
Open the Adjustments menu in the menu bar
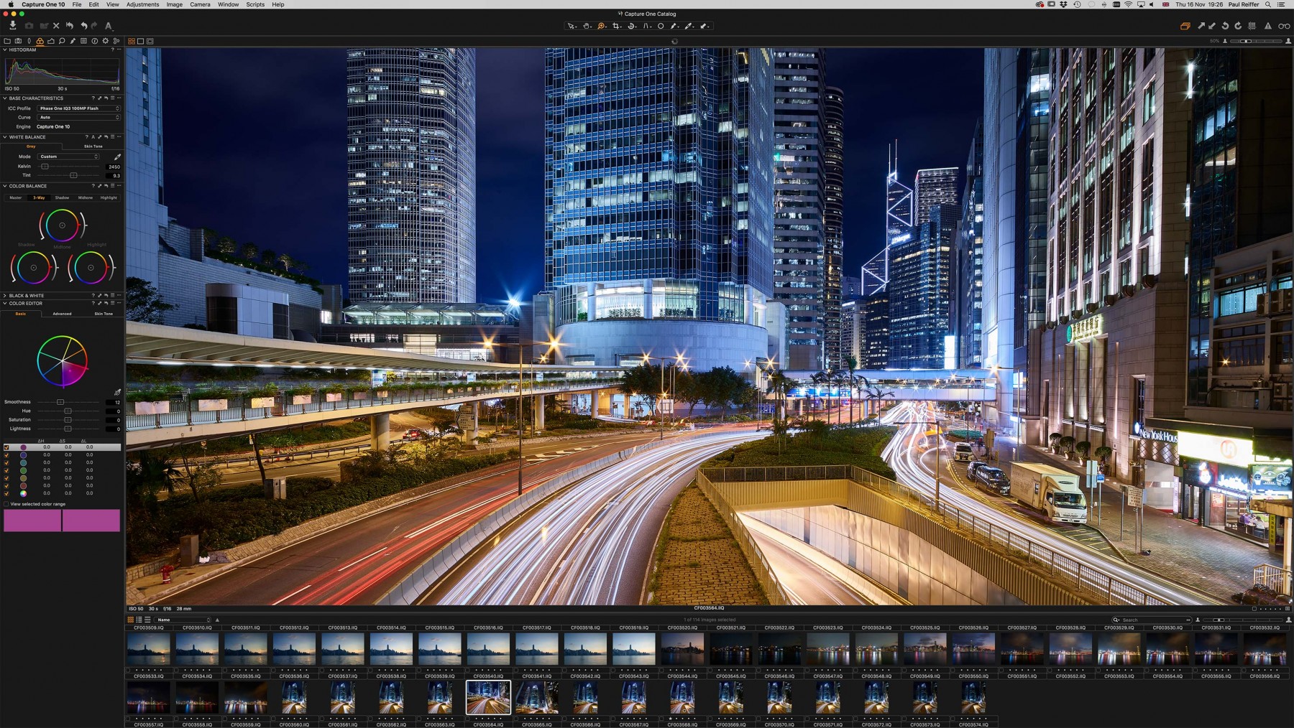(142, 4)
